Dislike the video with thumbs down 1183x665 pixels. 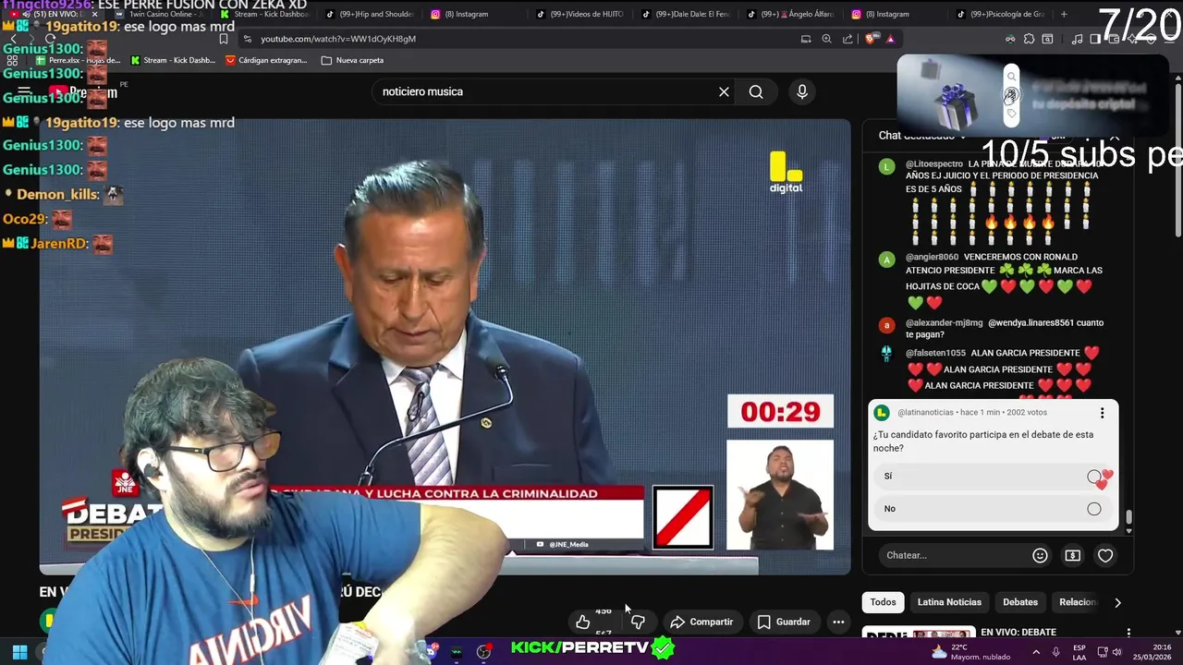pos(638,622)
